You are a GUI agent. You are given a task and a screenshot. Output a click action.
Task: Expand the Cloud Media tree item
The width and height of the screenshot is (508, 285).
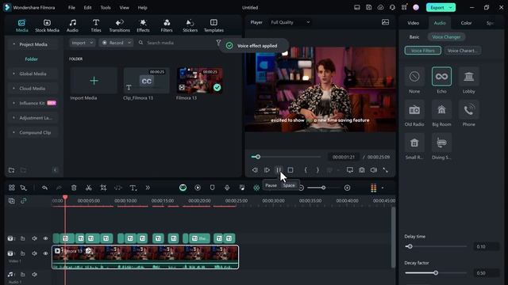[x=13, y=88]
